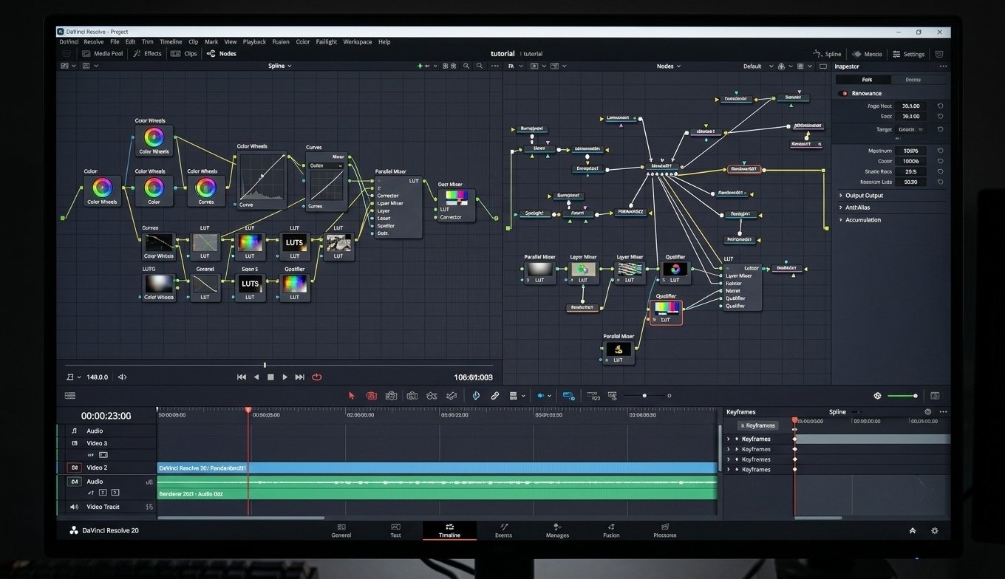Open the Test page at the bottom
Viewport: 1005px width, 579px height.
[395, 531]
